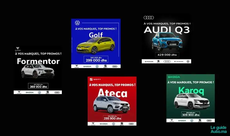Click the Cupra logo in the Ateca ad footer
Image resolution: width=230 pixels, height=136 pixels.
click(x=93, y=124)
